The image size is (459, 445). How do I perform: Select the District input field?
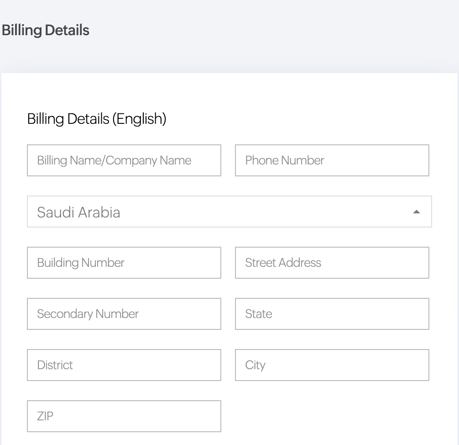[124, 365]
